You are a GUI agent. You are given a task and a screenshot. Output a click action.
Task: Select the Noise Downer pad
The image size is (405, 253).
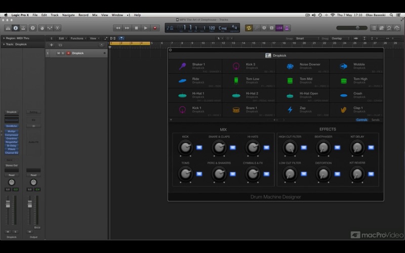[x=303, y=66]
